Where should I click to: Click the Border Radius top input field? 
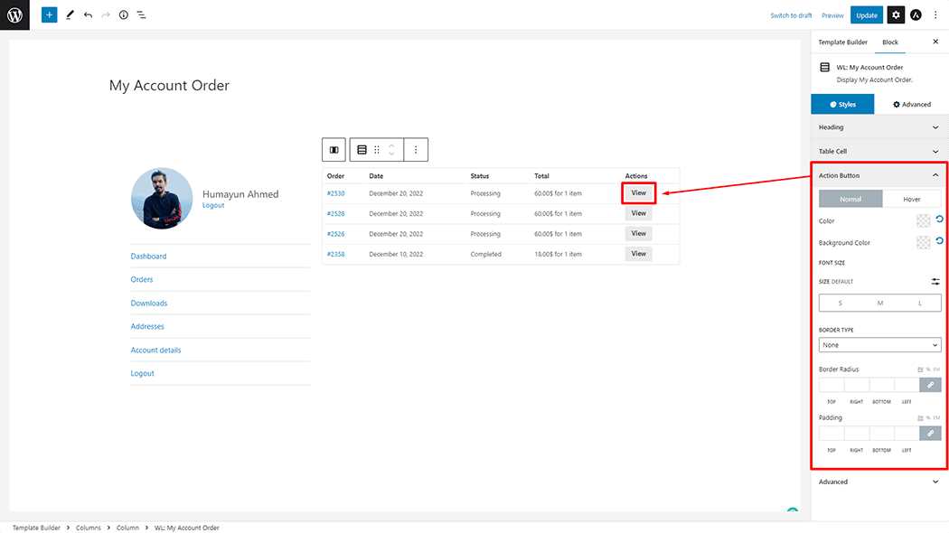pos(832,385)
